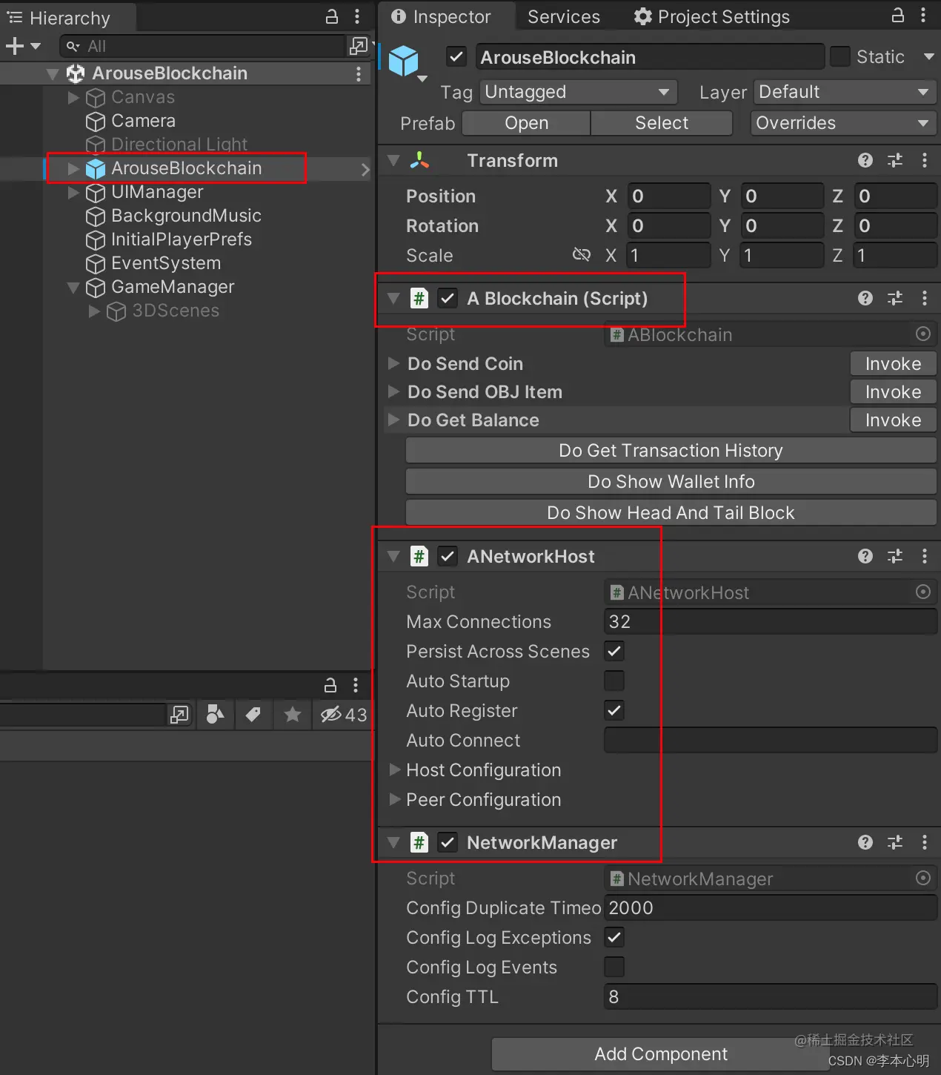Open the Hierarchy plus create menu

tap(23, 46)
